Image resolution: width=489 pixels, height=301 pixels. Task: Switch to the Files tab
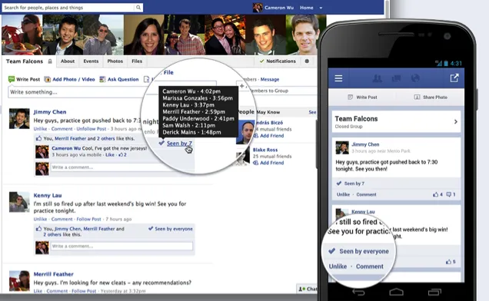(x=137, y=61)
